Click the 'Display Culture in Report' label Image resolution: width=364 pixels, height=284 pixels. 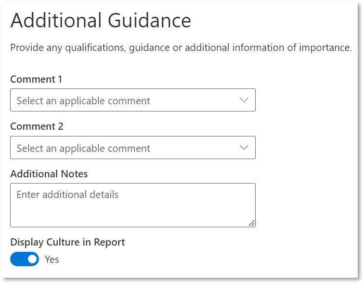click(67, 242)
